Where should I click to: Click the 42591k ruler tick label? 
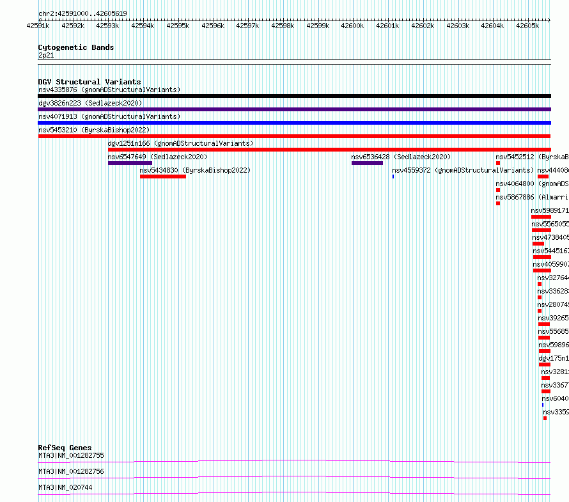coord(38,26)
